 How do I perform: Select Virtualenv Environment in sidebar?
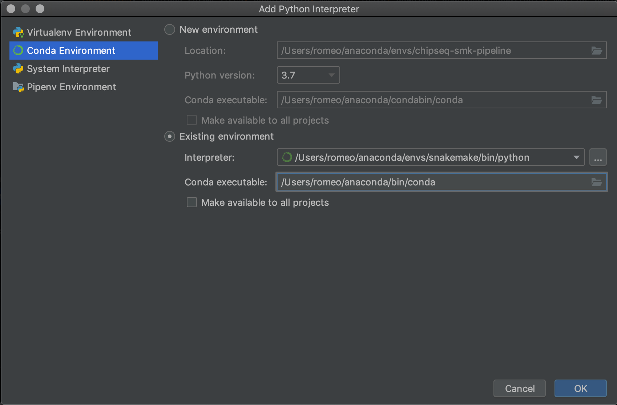(x=84, y=32)
